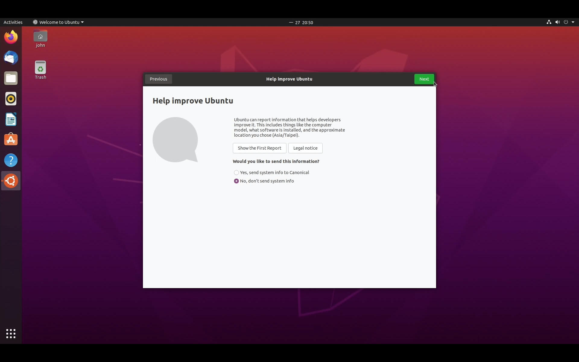Open john home folder desktop icon
The width and height of the screenshot is (579, 362).
tap(40, 39)
